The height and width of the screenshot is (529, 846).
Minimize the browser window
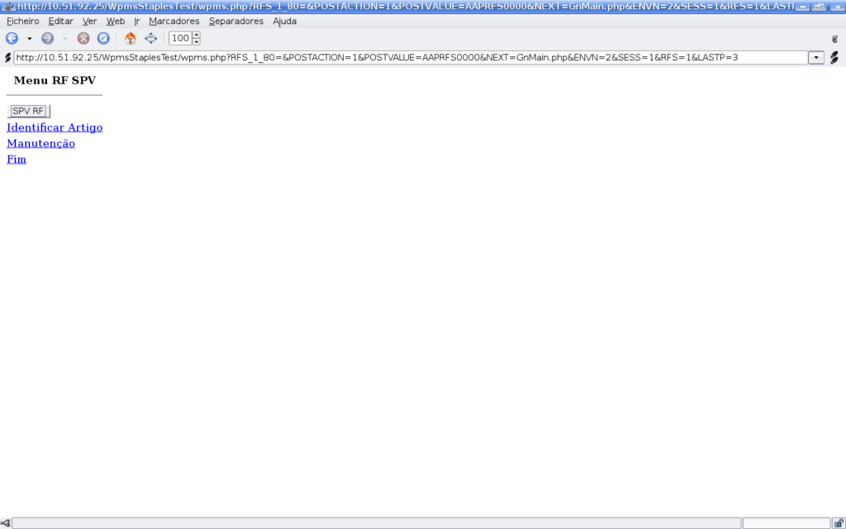pos(802,7)
